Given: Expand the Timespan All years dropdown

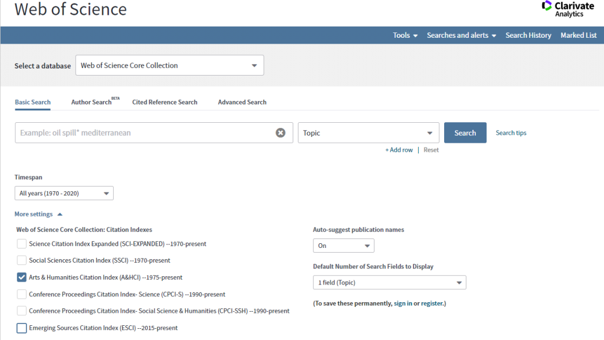Looking at the screenshot, I should click(64, 193).
